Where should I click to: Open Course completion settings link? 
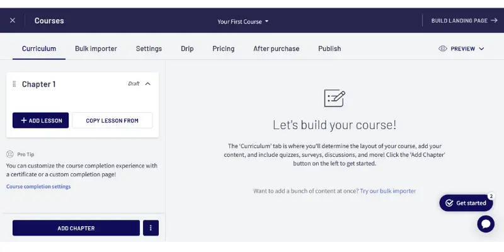tap(38, 186)
